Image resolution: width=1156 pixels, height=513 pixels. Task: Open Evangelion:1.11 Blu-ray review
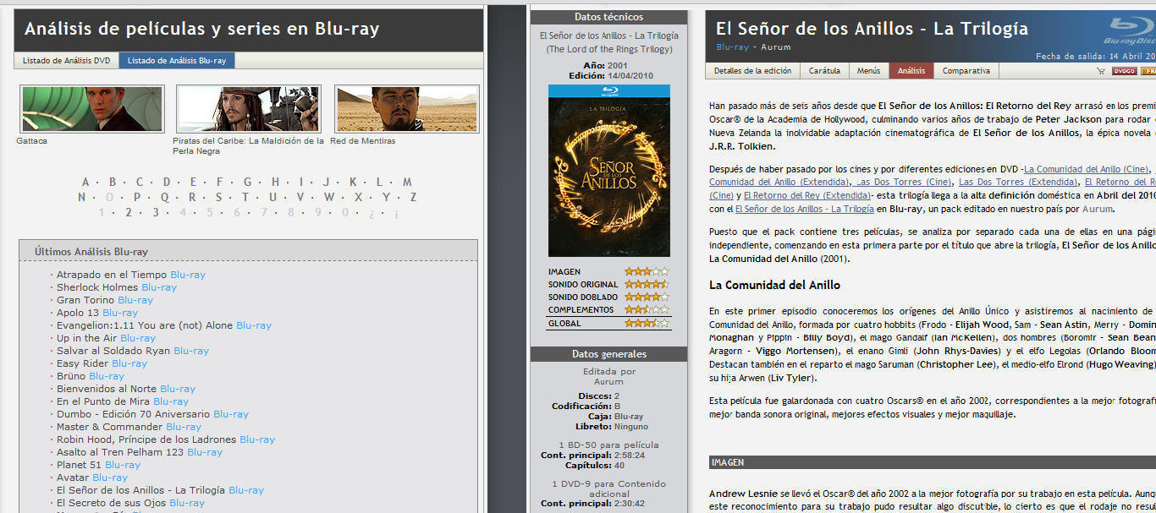164,325
